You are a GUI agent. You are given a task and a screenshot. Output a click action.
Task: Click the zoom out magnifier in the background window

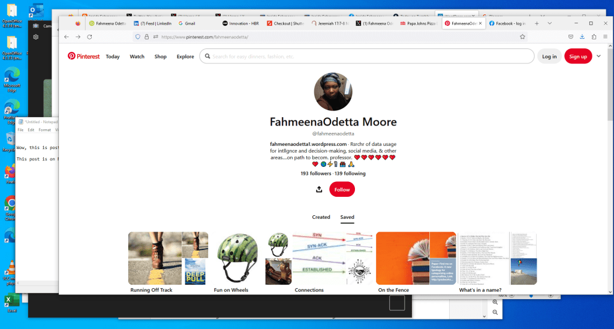[495, 312]
